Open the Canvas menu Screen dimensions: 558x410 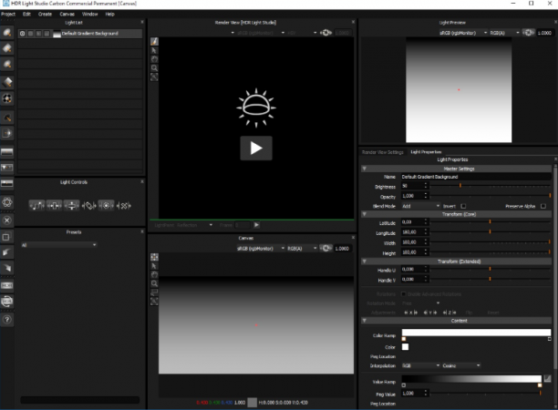click(x=67, y=15)
